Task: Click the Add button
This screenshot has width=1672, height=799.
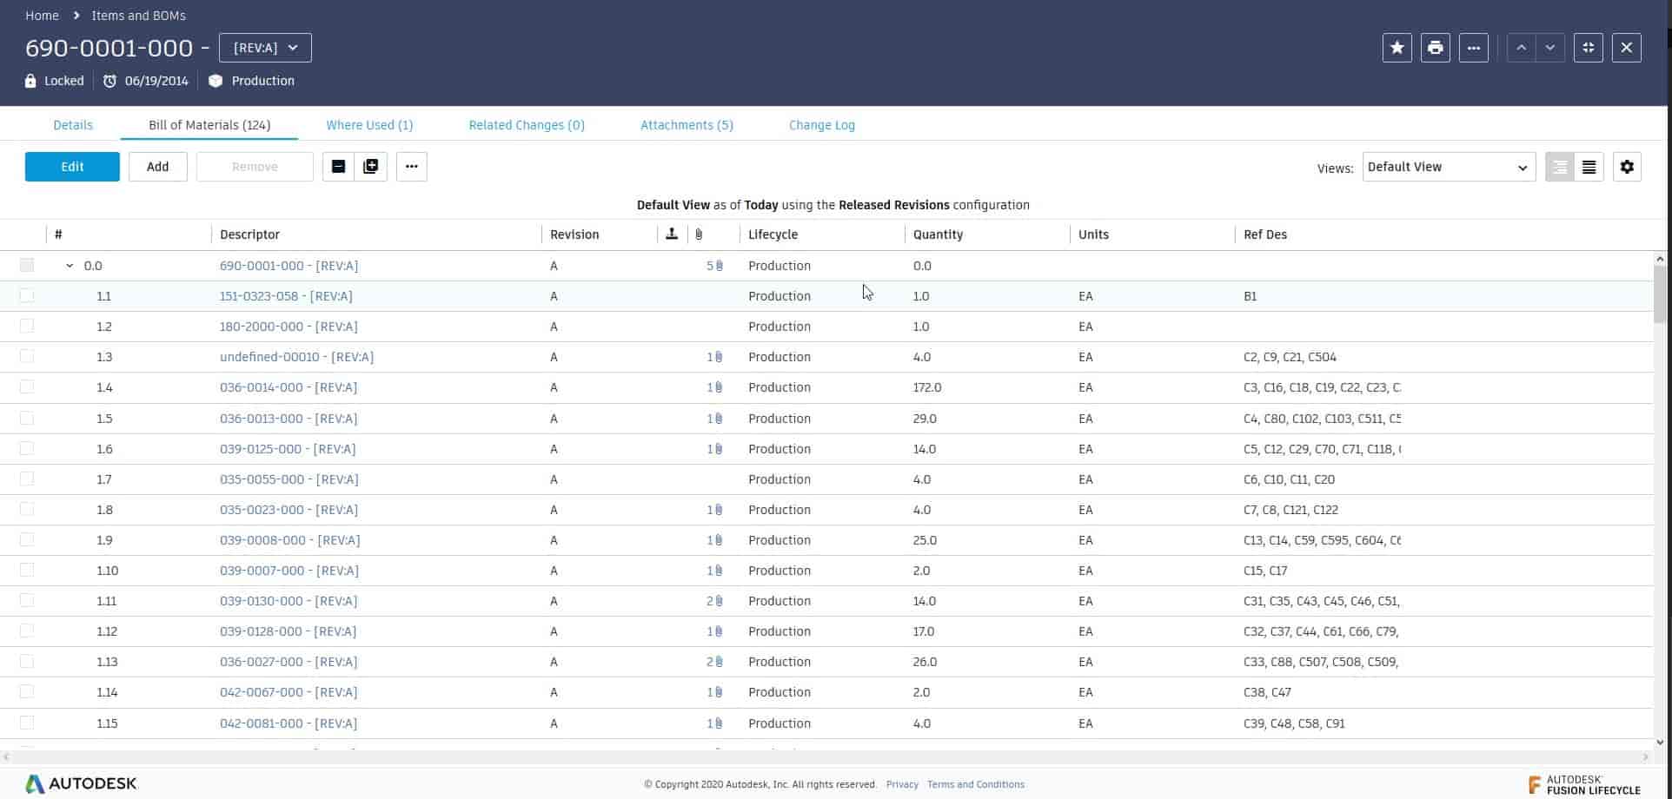Action: (157, 167)
